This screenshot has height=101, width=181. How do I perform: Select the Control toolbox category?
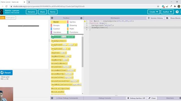click(59, 29)
